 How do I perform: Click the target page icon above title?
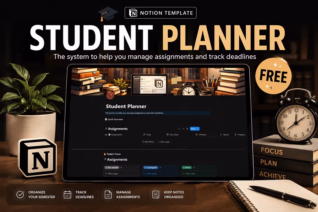(x=110, y=95)
